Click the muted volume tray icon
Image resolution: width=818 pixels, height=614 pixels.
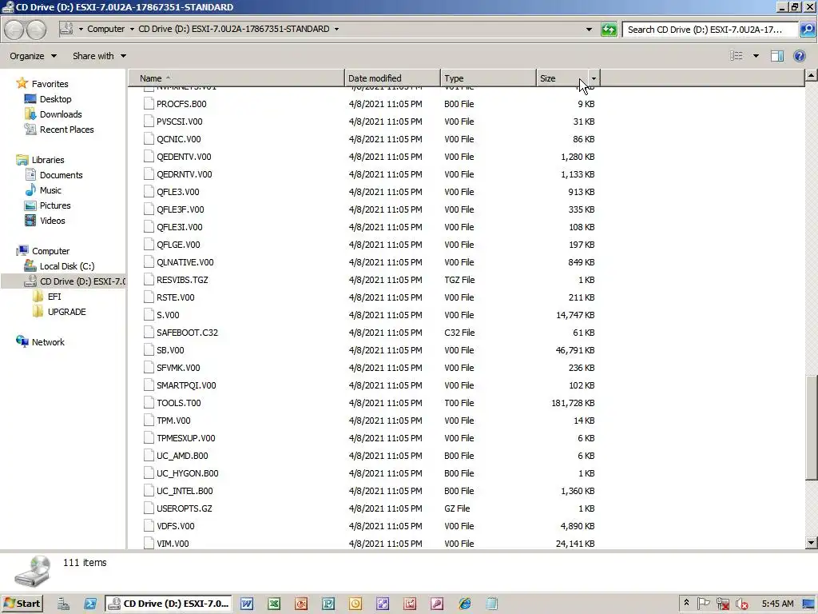tap(741, 604)
